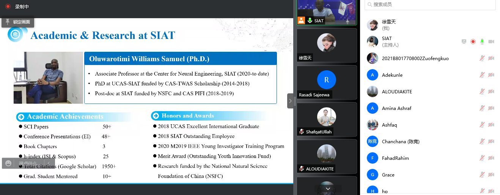Viewport: 500px width, 195px height.
Task: Click camera-off icon for Grace
Action: point(491,175)
